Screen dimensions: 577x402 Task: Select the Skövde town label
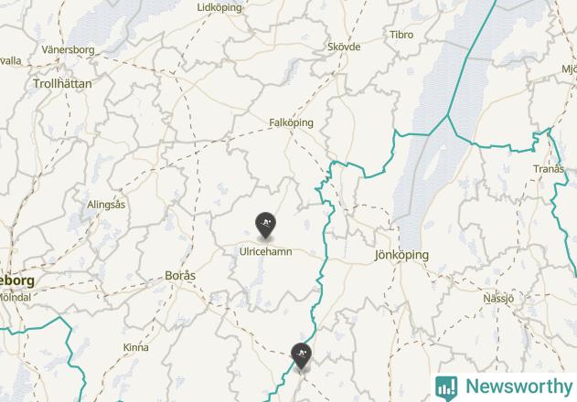344,47
